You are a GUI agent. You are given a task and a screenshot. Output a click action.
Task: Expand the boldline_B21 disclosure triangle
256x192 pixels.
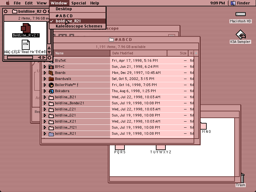45,97
